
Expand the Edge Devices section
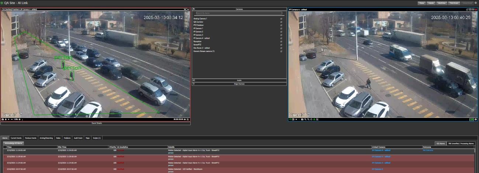tap(239, 84)
